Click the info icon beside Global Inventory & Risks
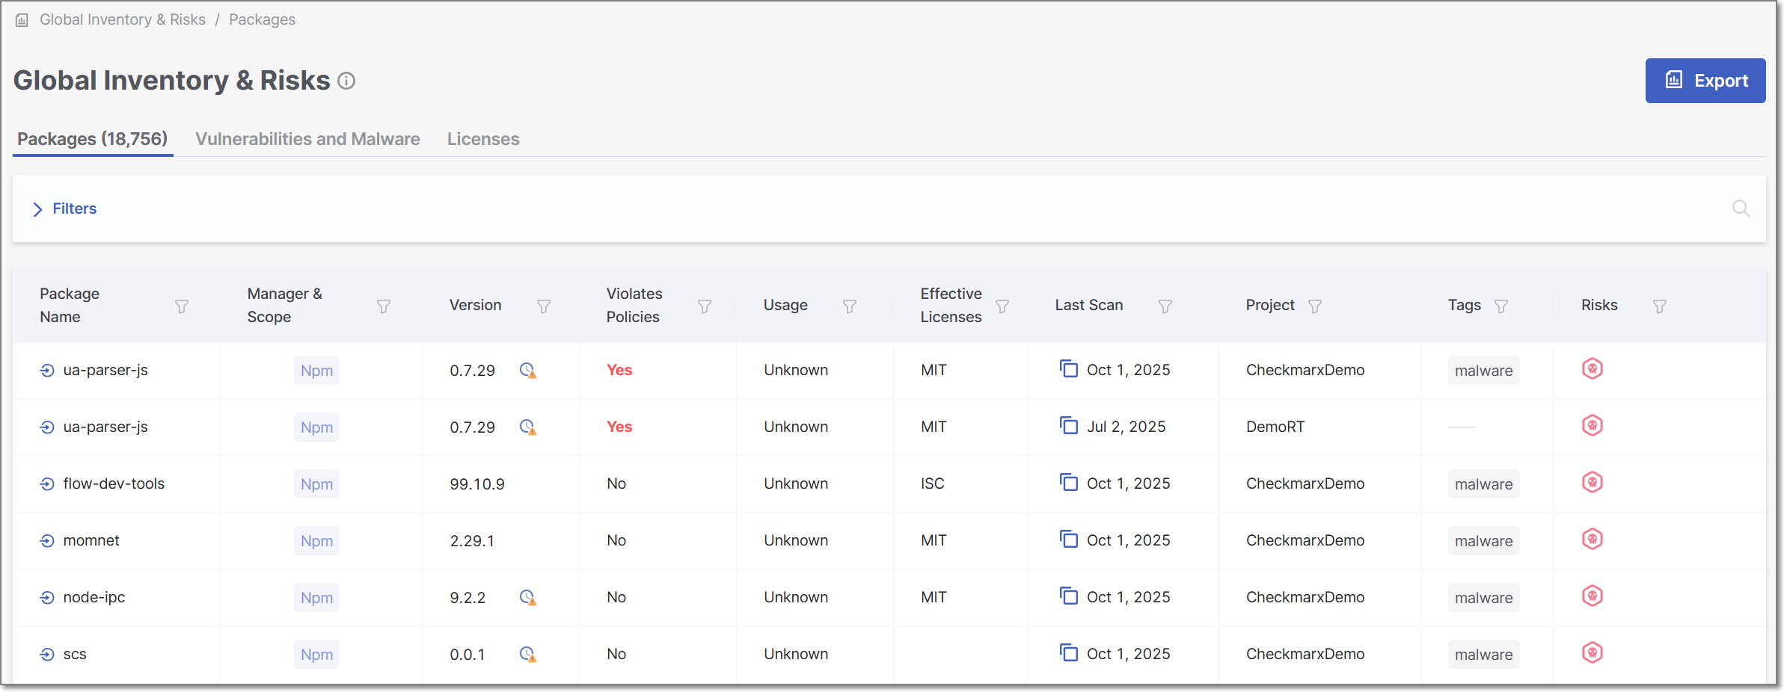Screen dimensions: 1784x692 [x=346, y=81]
